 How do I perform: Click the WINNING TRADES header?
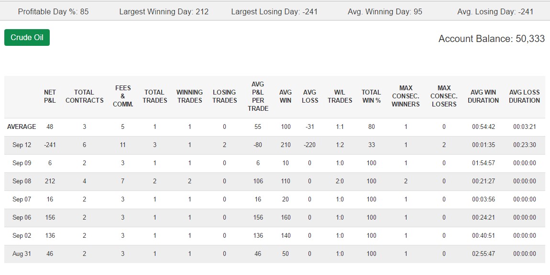[189, 96]
